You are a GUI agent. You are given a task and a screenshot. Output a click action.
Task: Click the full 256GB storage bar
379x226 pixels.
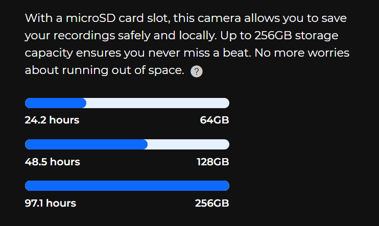[127, 186]
